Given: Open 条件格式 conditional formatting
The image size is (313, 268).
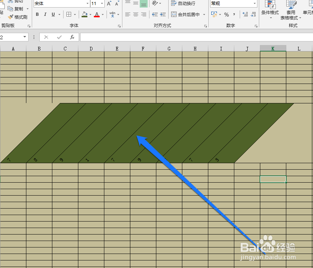Looking at the screenshot, I should point(270,10).
